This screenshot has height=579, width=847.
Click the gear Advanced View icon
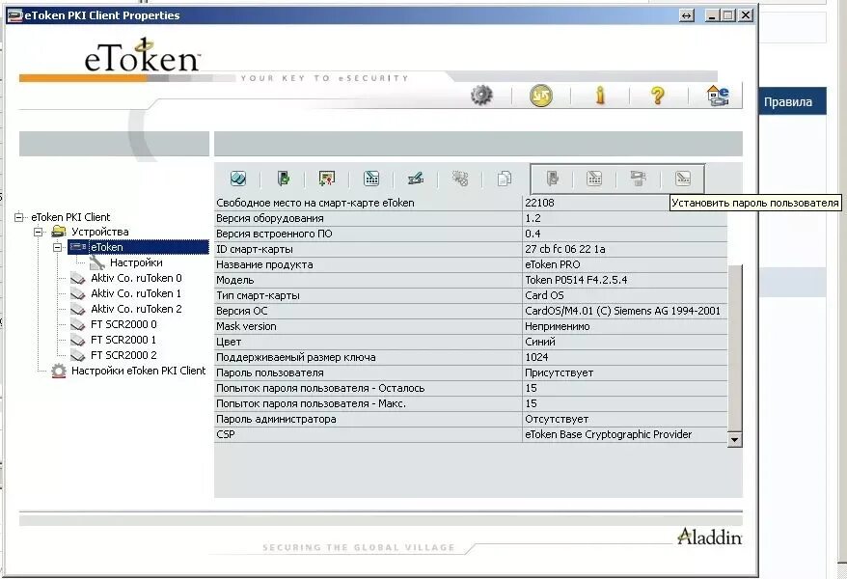[481, 96]
